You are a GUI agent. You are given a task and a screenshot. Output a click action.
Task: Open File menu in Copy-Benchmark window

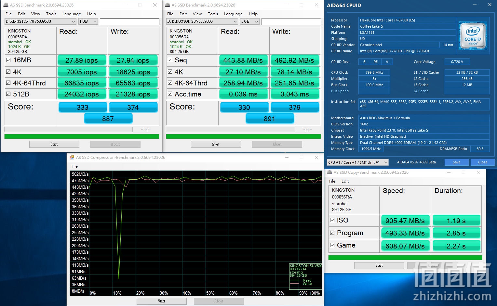point(332,181)
